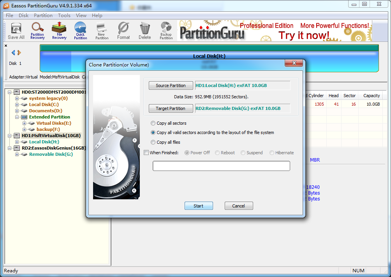Click the drive icon beside Local Disk(C:)

tap(24, 105)
